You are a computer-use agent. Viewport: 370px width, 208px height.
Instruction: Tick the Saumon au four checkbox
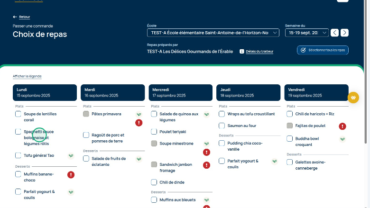click(x=222, y=126)
